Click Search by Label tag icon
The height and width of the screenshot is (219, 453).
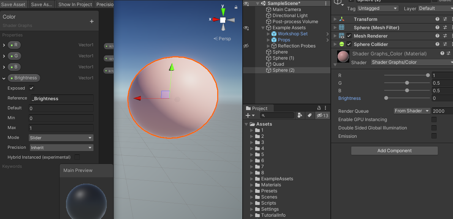tap(310, 115)
